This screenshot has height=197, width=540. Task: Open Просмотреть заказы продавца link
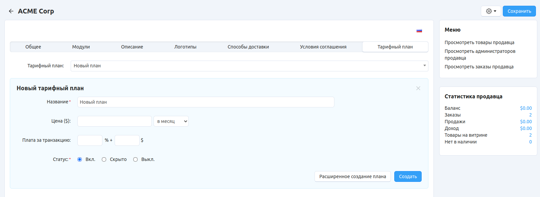pyautogui.click(x=479, y=67)
